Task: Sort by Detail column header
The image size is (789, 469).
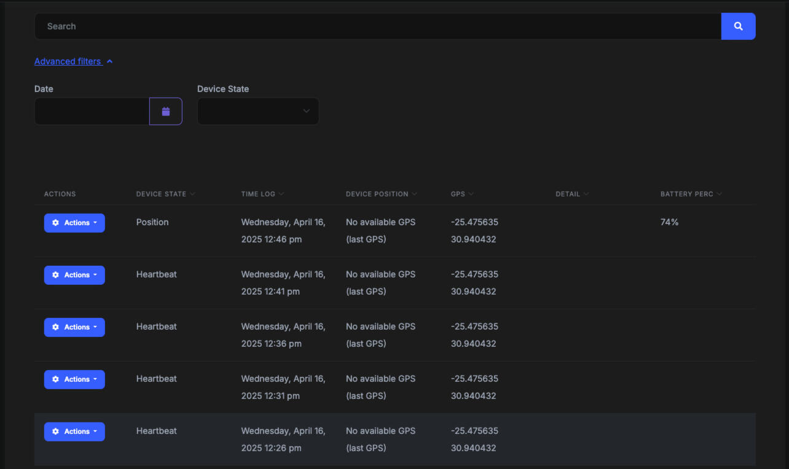Action: (x=568, y=194)
